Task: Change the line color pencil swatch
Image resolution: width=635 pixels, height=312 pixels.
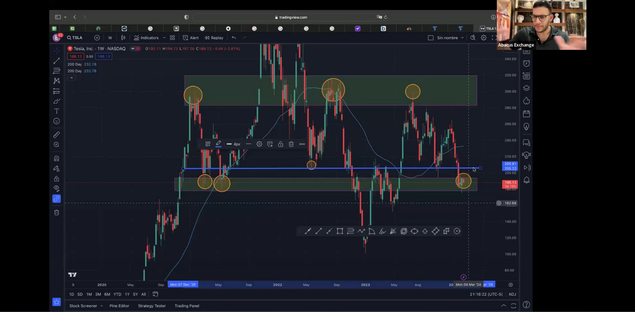Action: coord(218,144)
